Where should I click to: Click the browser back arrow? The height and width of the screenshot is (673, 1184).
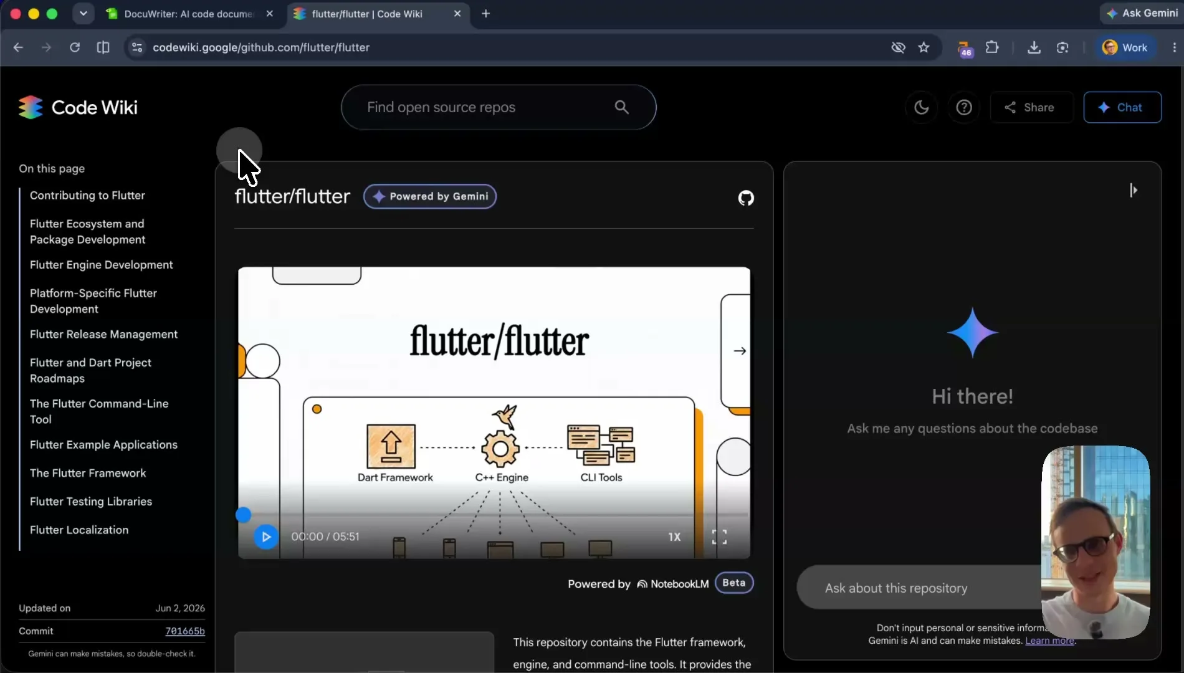[18, 47]
